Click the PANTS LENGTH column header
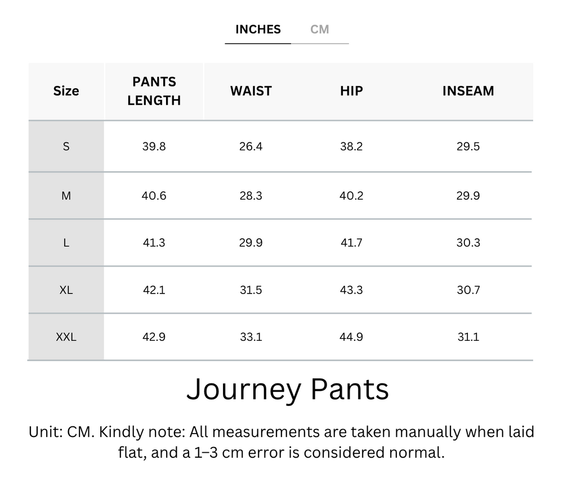Viewport: 563px width, 478px height. point(154,91)
